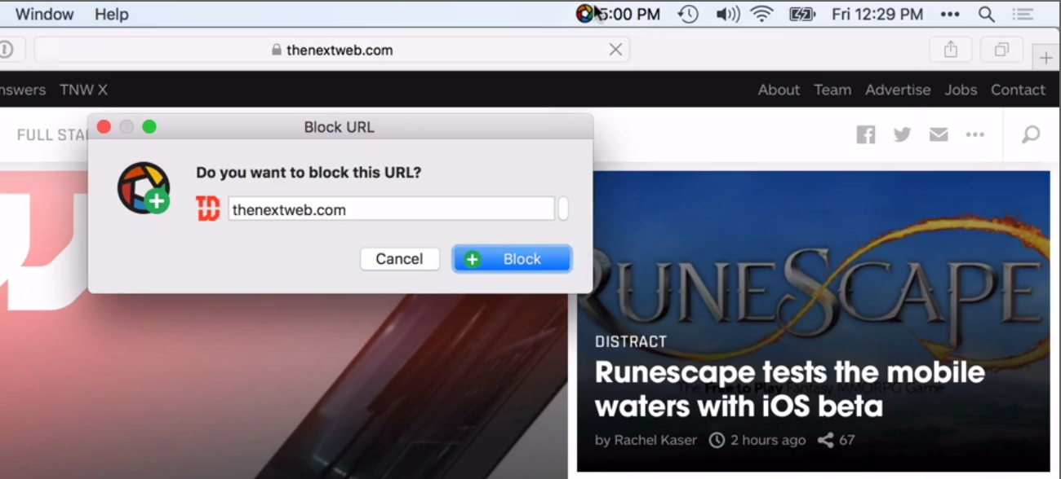Add a new Safari tab
The width and height of the screenshot is (1061, 479).
tap(1046, 58)
